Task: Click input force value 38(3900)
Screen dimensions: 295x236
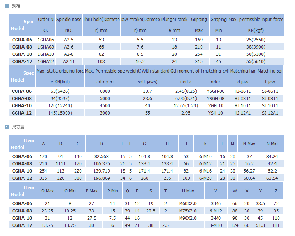Action: point(256,47)
